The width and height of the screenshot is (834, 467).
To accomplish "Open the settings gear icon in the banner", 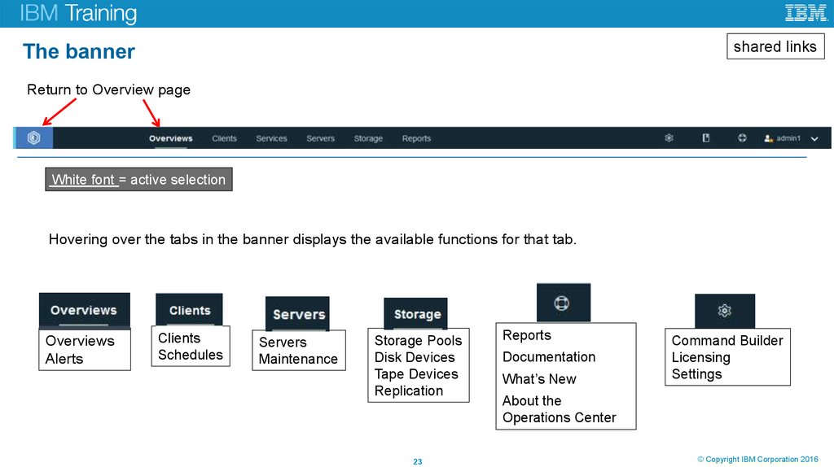I will [669, 138].
